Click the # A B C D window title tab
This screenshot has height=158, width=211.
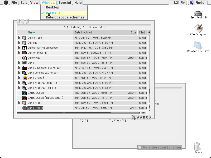(x=141, y=117)
